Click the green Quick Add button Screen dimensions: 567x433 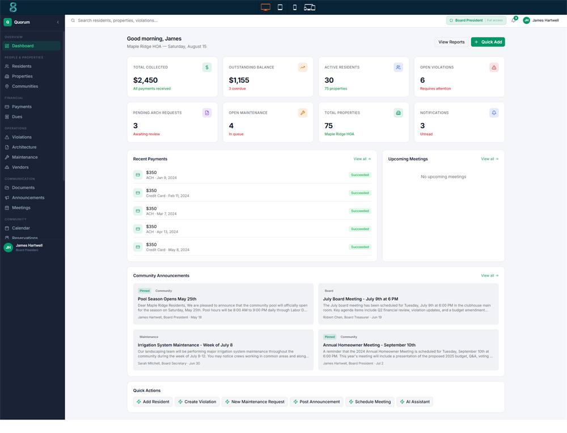(488, 42)
